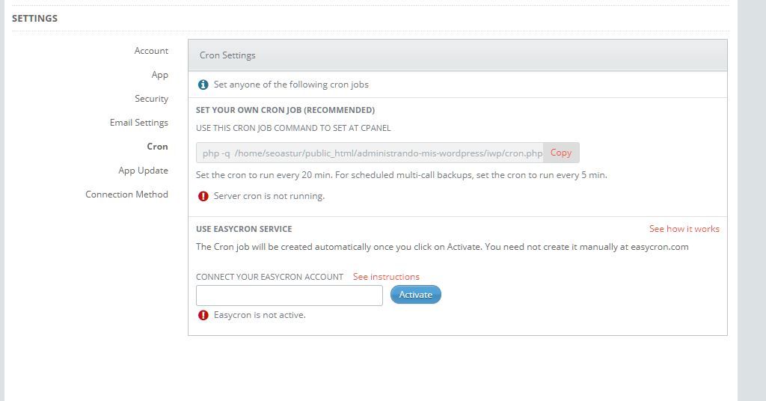Screen dimensions: 766x401
Task: Open the App Update section
Action: pos(143,171)
